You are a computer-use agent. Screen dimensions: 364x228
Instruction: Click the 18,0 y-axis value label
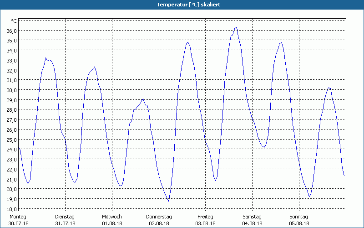coord(11,209)
